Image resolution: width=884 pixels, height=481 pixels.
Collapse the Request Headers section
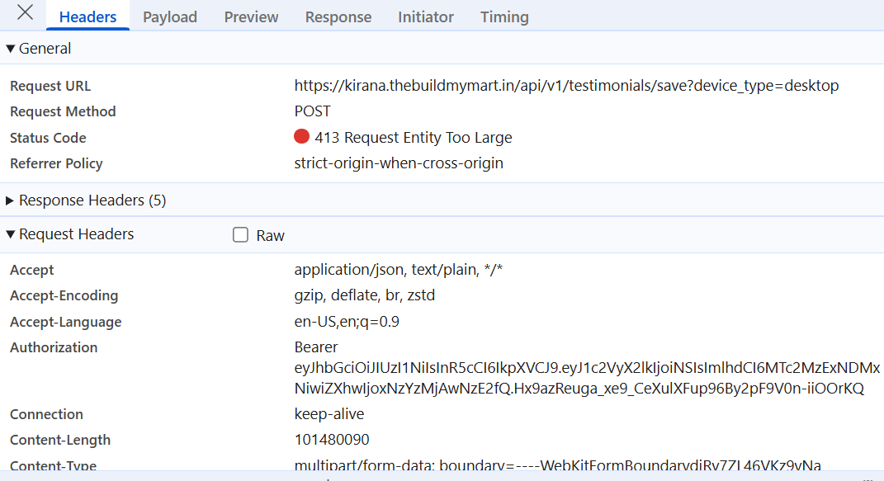(x=10, y=234)
